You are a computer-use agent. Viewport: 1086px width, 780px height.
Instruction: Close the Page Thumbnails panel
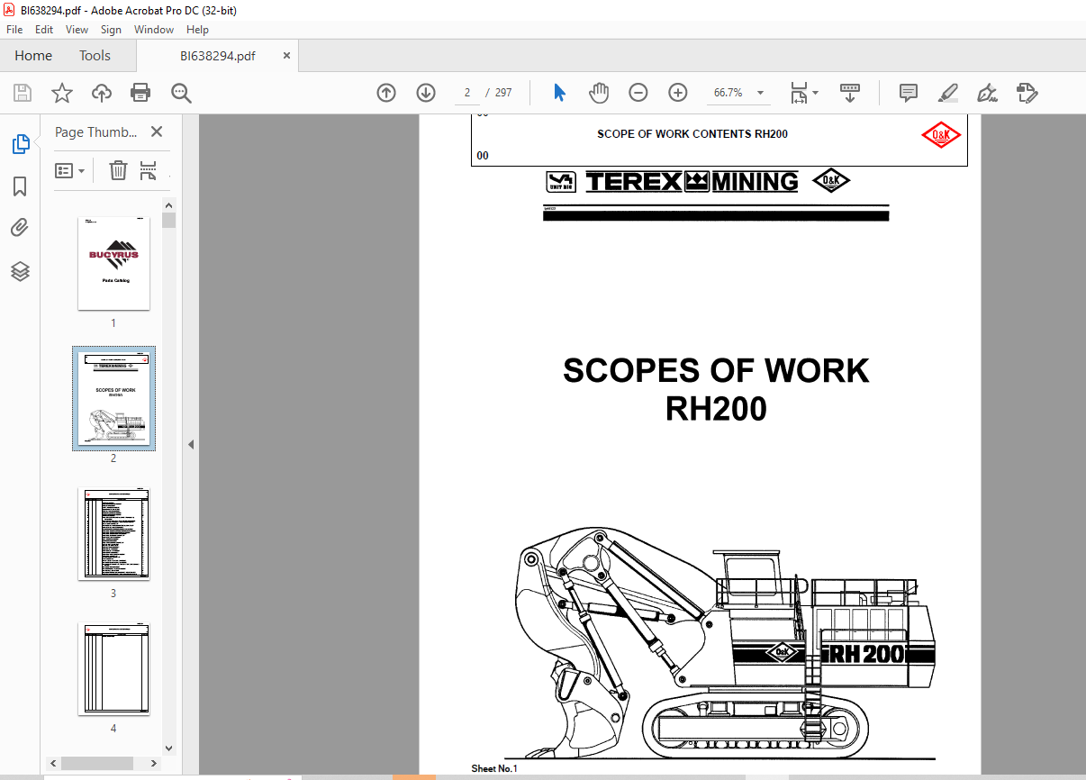[x=157, y=132]
